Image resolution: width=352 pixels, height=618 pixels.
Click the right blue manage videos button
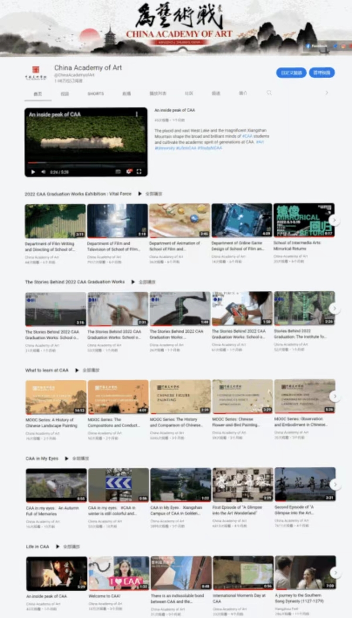pyautogui.click(x=322, y=73)
